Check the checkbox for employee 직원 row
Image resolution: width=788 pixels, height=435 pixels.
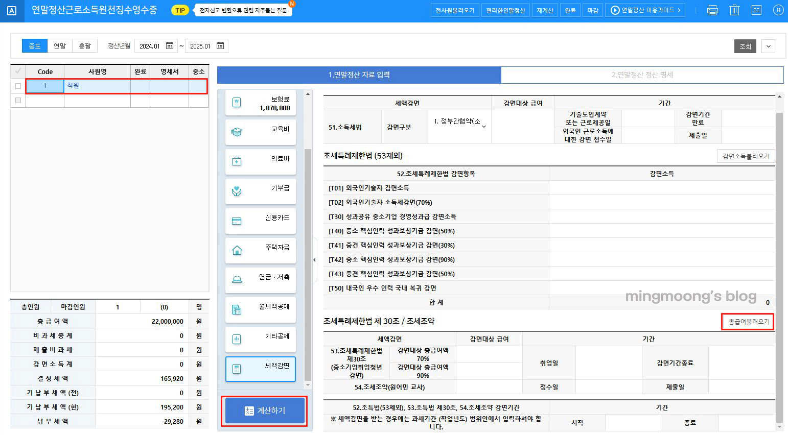click(18, 86)
